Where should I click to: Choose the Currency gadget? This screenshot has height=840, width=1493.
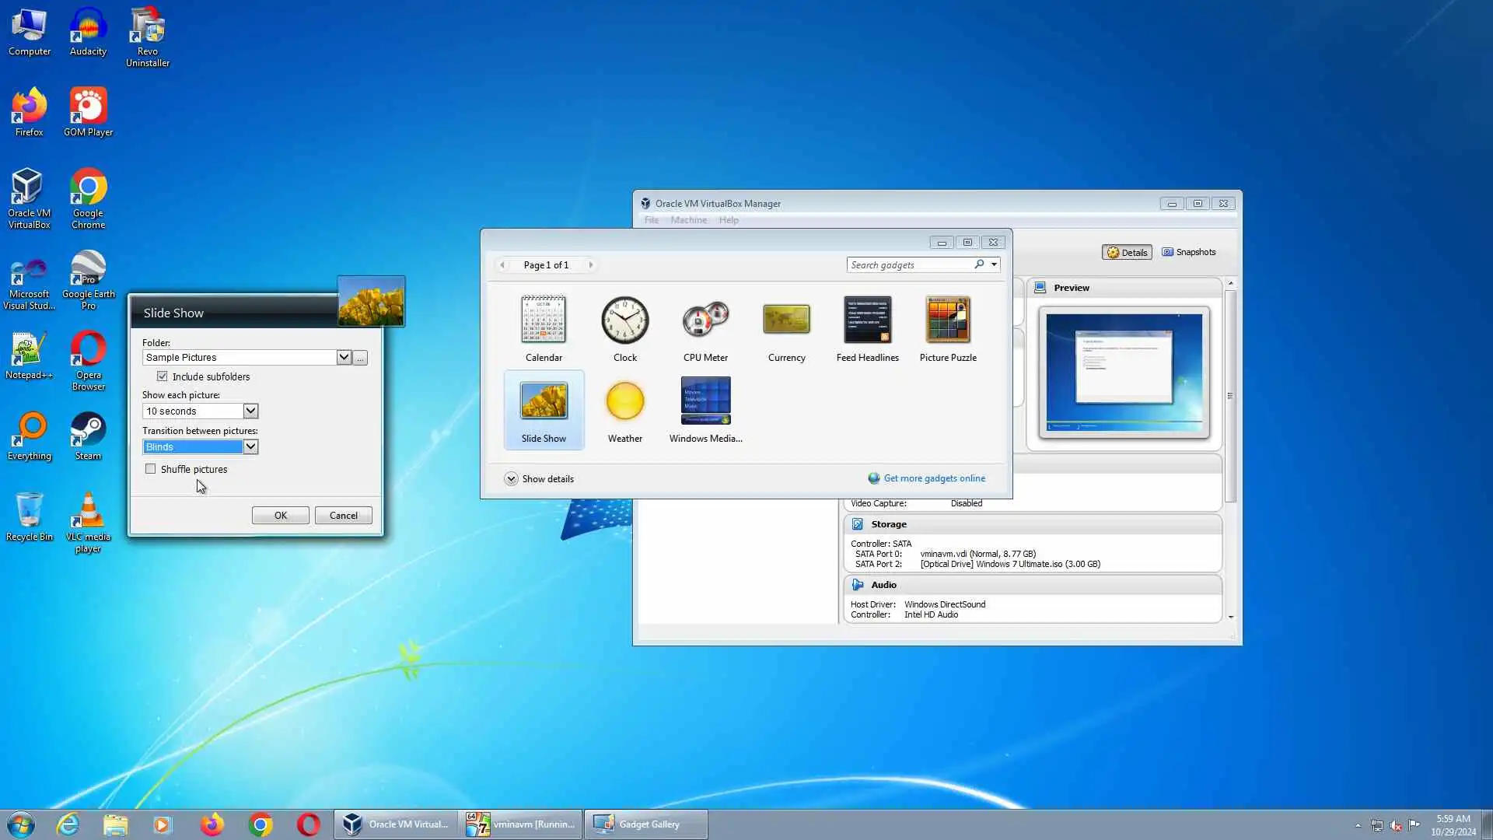786,320
